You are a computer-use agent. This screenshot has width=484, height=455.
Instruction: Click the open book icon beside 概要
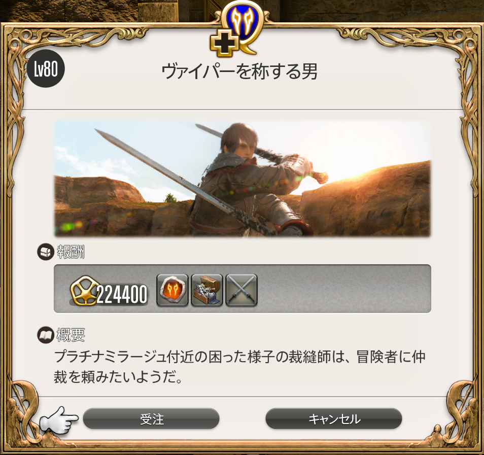45,335
